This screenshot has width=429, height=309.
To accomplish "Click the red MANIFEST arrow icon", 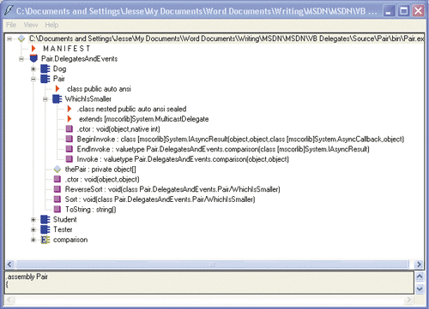I will pos(33,49).
